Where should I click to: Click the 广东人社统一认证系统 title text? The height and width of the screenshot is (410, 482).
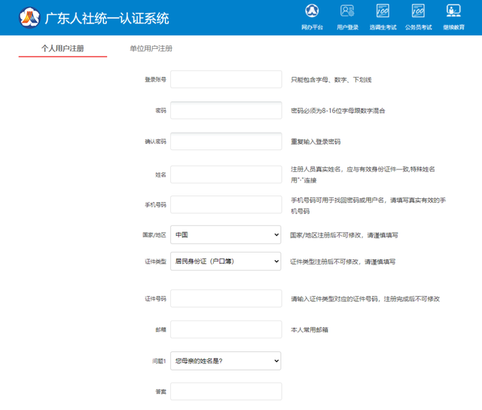pyautogui.click(x=107, y=18)
